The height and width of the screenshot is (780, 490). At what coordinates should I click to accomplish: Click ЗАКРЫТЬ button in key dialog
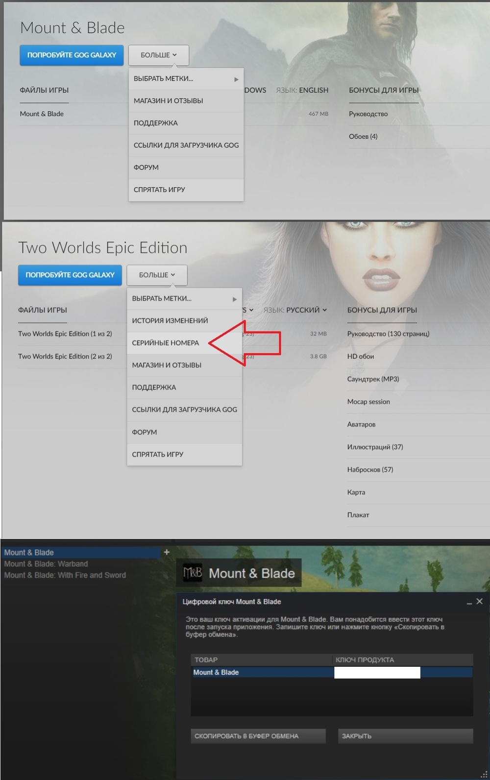coord(406,736)
